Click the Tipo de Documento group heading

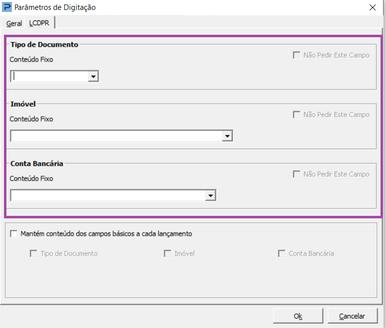tap(44, 45)
